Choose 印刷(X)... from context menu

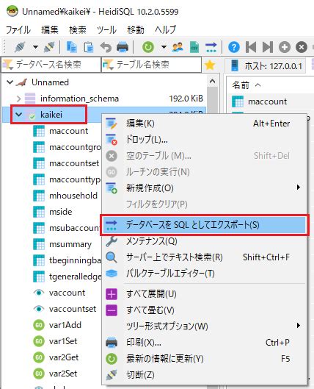(x=205, y=343)
